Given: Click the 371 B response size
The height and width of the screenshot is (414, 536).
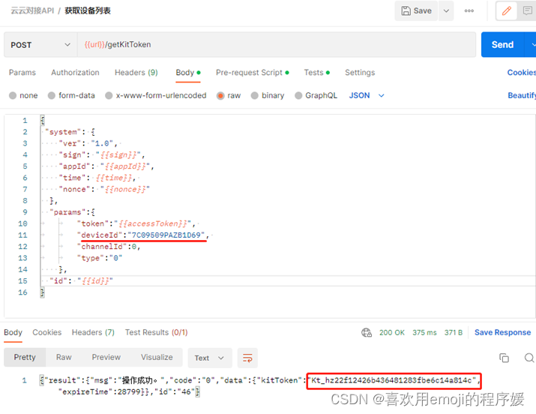Looking at the screenshot, I should point(454,332).
